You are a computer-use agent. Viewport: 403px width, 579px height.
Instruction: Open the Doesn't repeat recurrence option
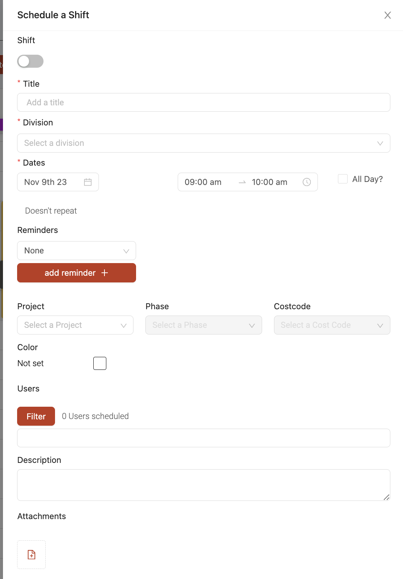pos(51,211)
